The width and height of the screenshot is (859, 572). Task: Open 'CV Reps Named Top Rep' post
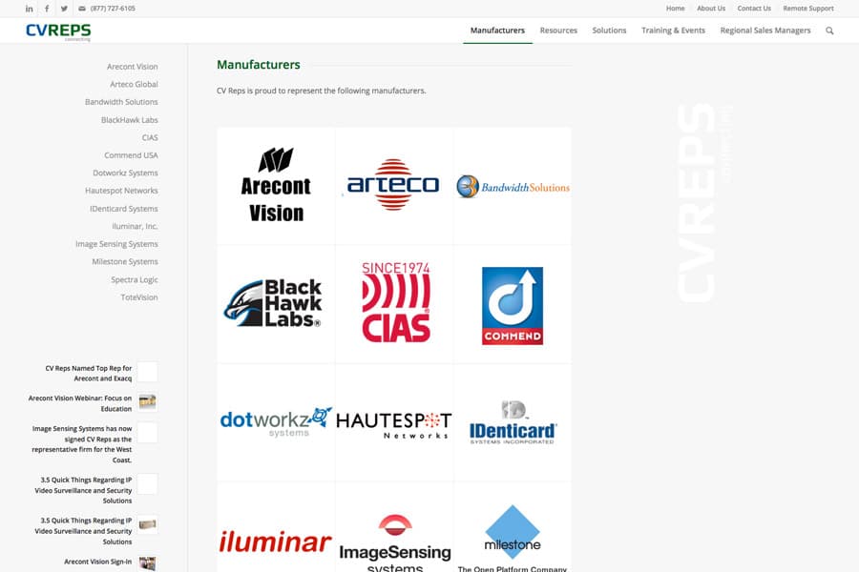pos(89,374)
